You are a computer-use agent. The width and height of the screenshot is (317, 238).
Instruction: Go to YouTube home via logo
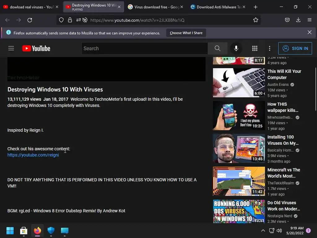[36, 48]
